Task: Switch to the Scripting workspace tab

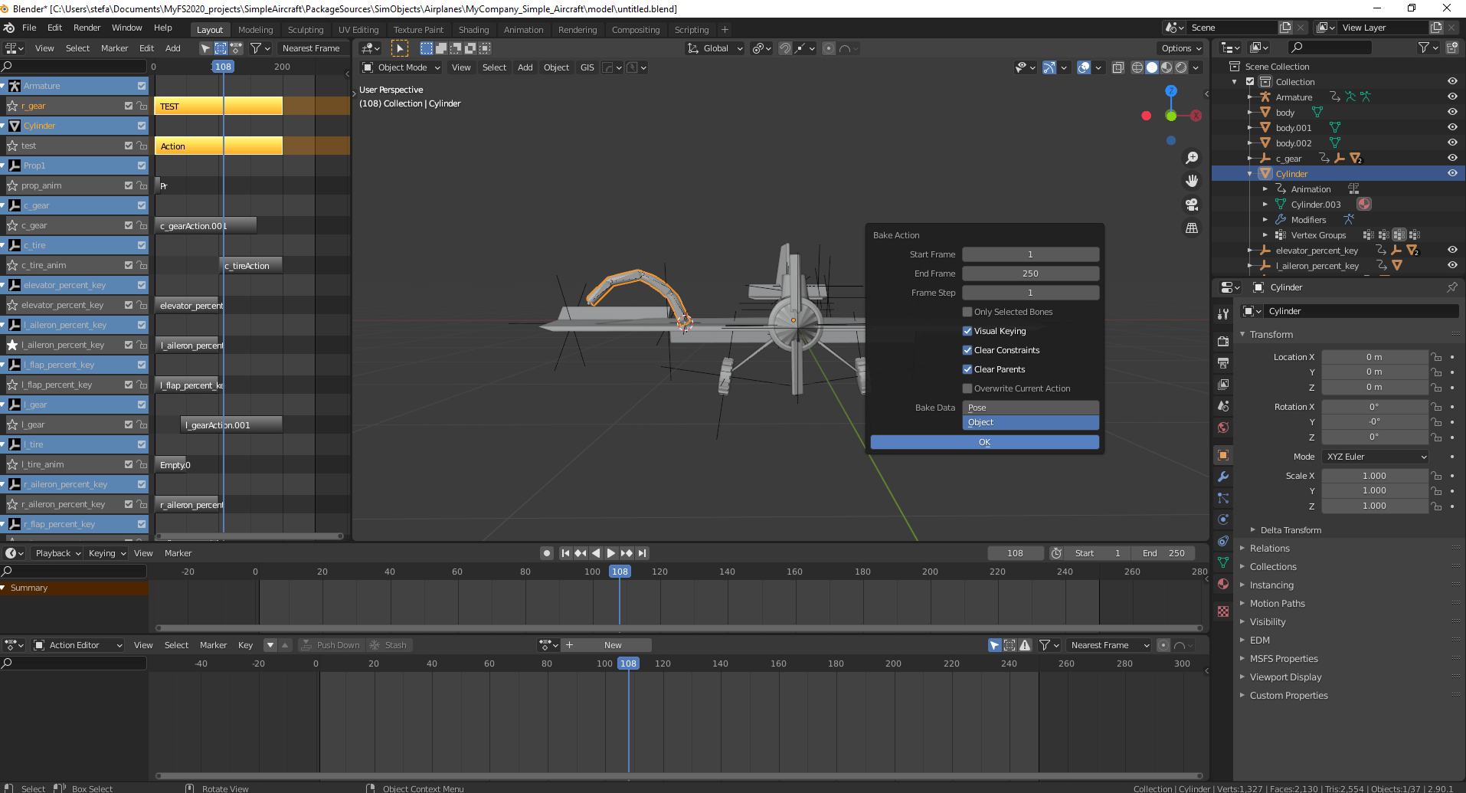Action: [x=691, y=29]
